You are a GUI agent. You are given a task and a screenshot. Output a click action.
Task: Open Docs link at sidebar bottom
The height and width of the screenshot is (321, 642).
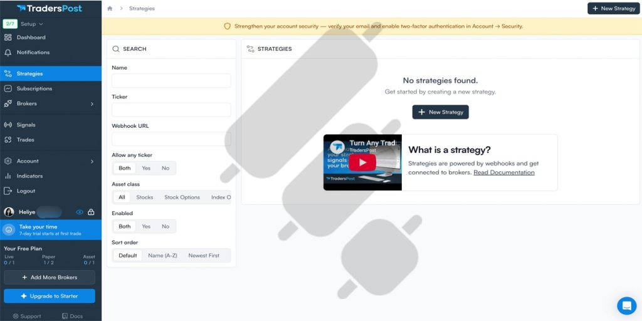pyautogui.click(x=72, y=316)
